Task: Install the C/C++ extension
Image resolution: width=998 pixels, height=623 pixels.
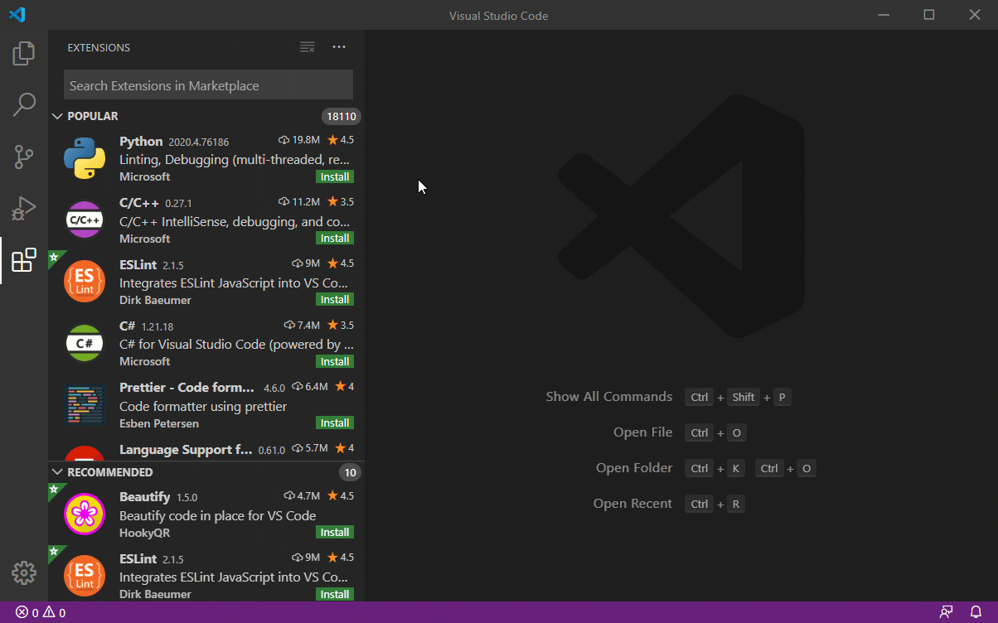Action: tap(334, 238)
